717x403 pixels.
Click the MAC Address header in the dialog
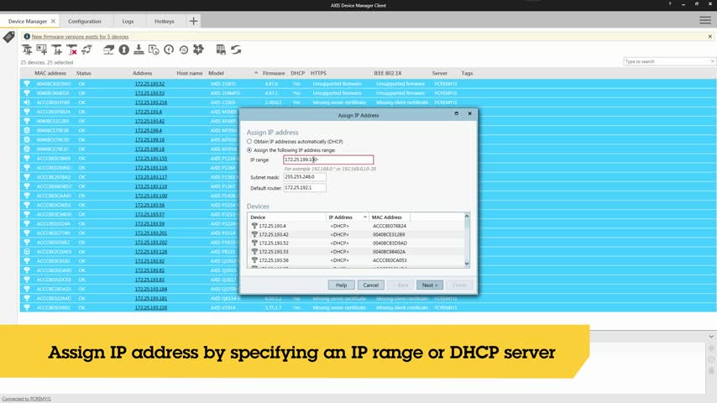387,217
